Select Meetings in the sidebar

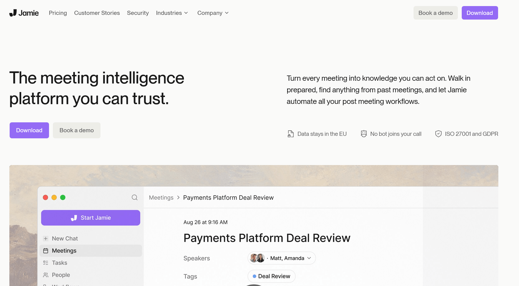[91, 251]
